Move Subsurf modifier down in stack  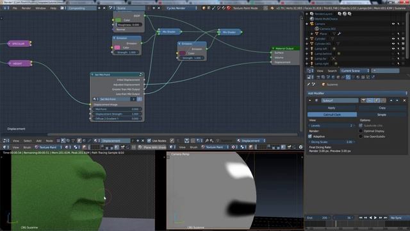[x=397, y=100]
